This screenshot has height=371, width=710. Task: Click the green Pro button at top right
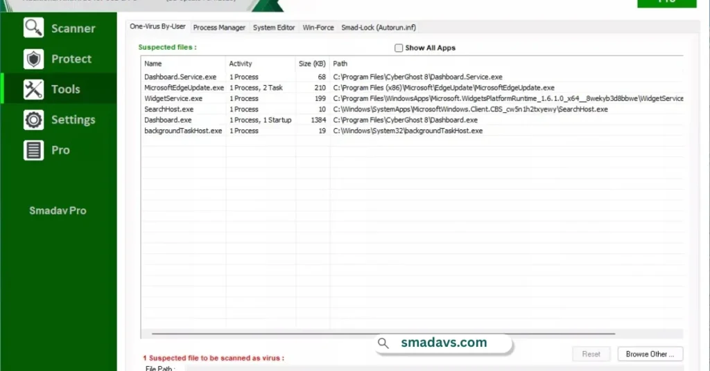click(x=666, y=3)
